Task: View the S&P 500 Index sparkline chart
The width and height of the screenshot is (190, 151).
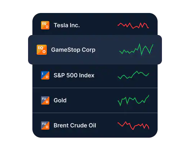Action: (x=133, y=75)
